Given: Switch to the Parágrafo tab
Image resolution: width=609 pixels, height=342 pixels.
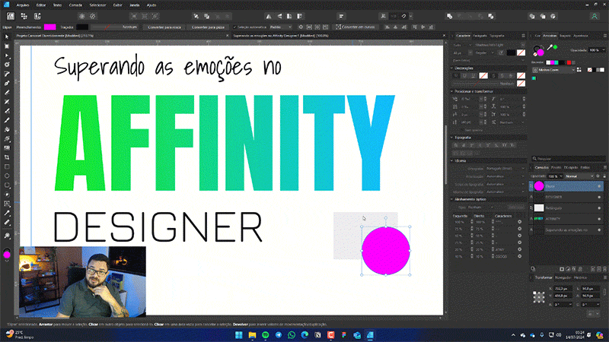Looking at the screenshot, I should 480,36.
